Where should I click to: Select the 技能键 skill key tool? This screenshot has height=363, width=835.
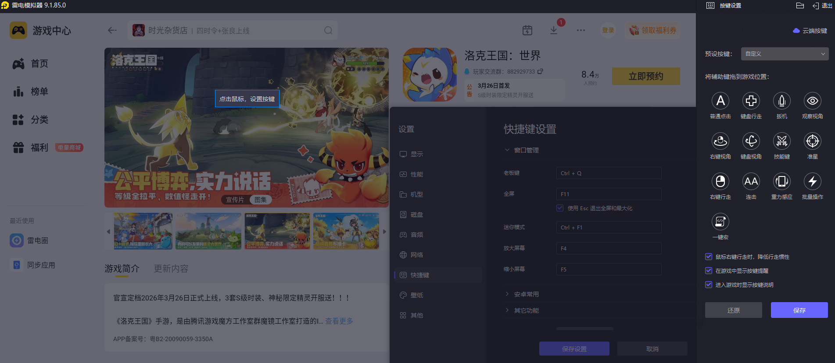point(781,141)
